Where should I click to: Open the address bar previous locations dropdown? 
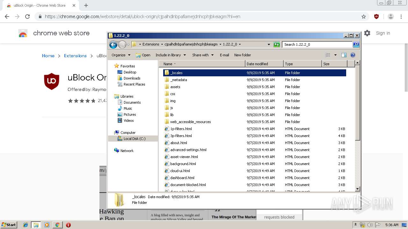coord(269,45)
